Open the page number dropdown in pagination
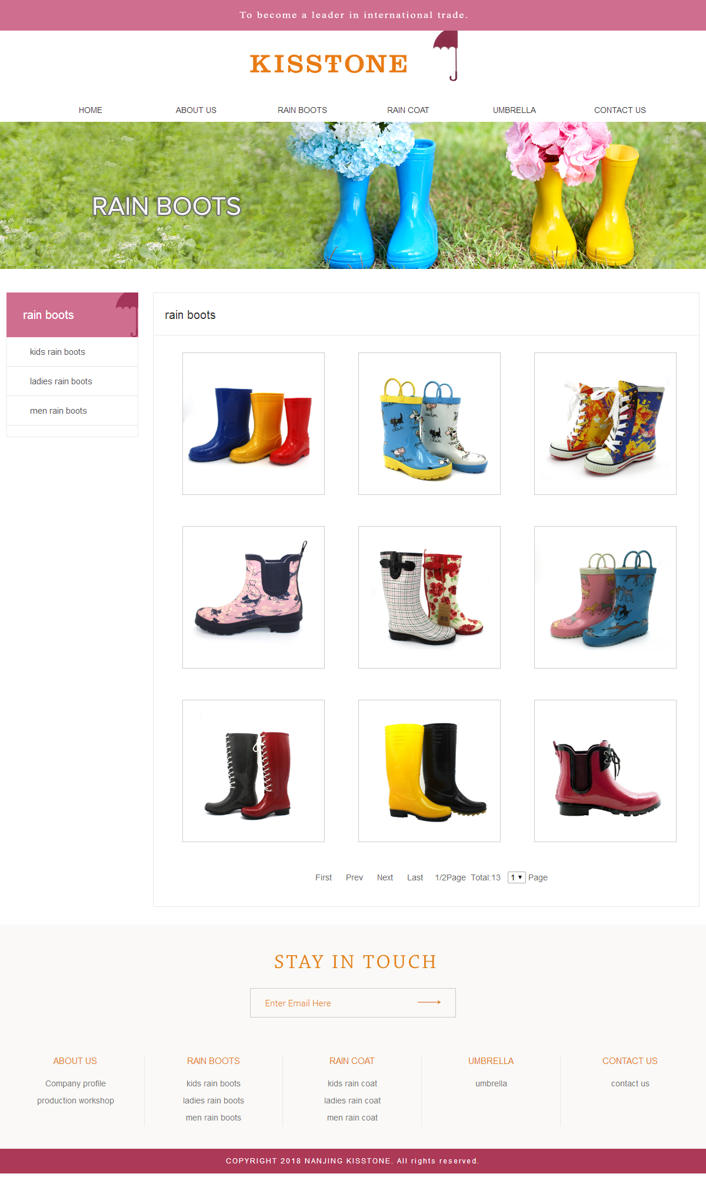 (516, 877)
